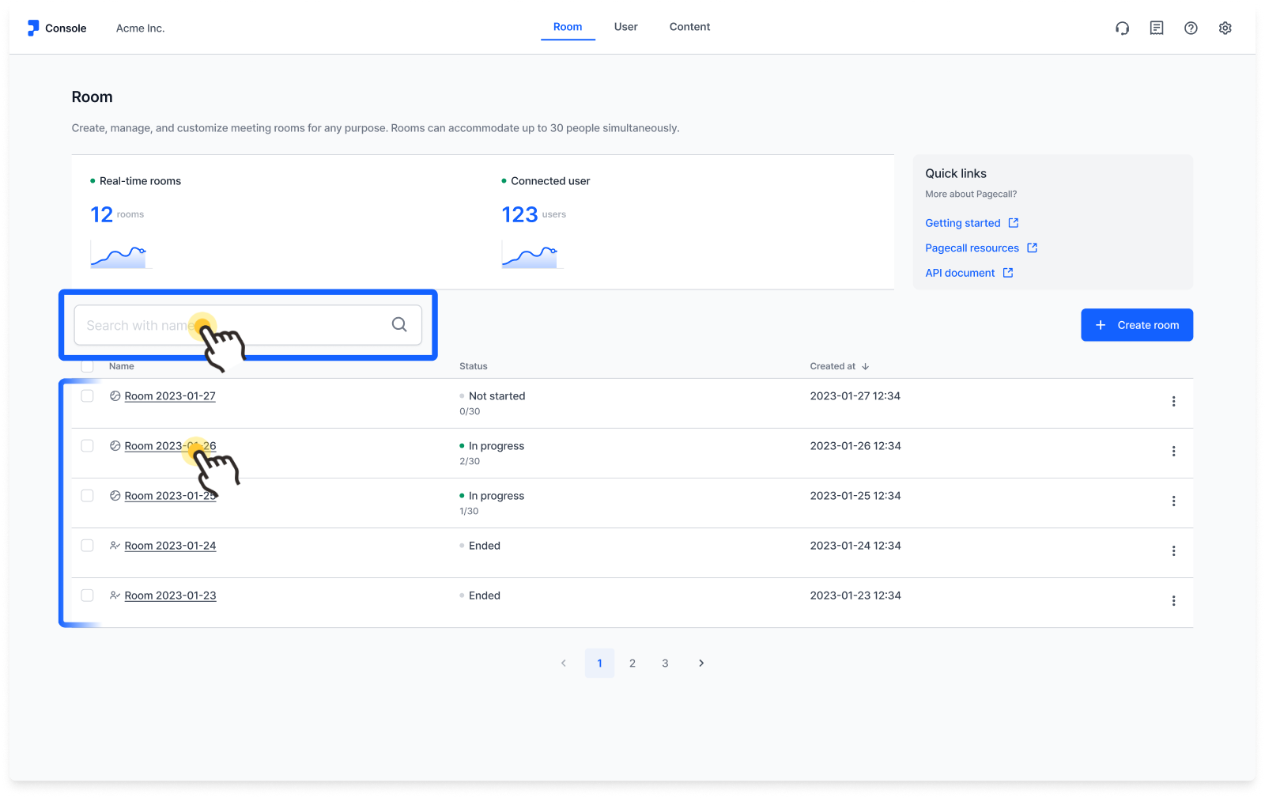Click the Pagecall Console logo icon
The height and width of the screenshot is (798, 1265).
pos(33,28)
